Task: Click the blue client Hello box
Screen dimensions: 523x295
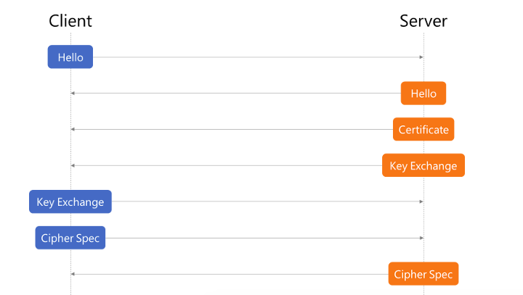Action: (70, 57)
